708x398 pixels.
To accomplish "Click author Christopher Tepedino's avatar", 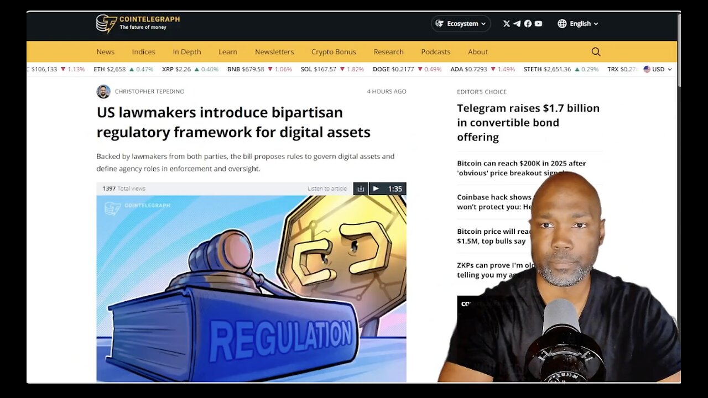I will (x=103, y=92).
